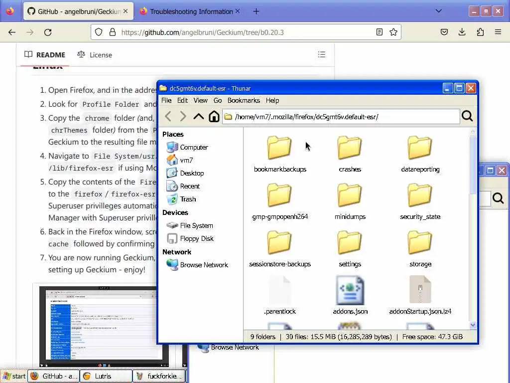Viewport: 510px width, 383px height.
Task: List all tabs dropdown arrow
Action: tap(438, 11)
